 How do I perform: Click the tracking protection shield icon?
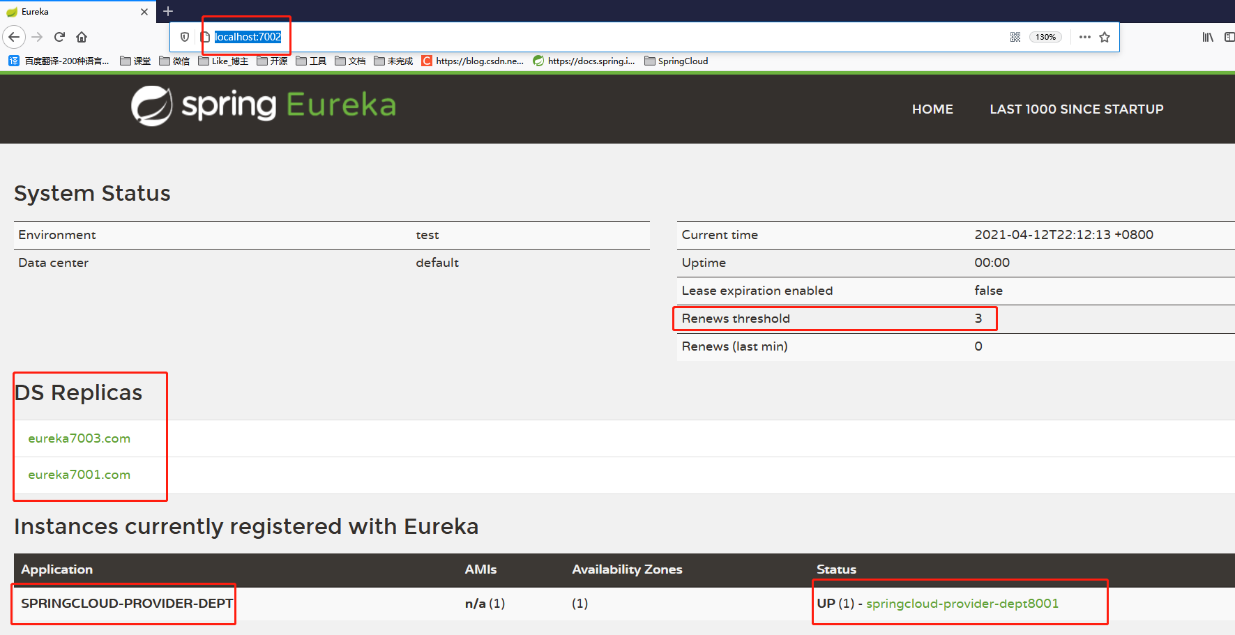tap(185, 37)
